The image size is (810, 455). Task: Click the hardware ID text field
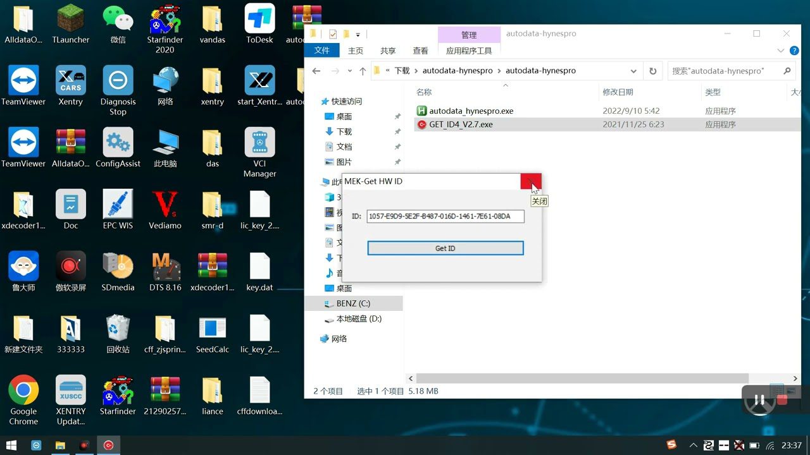(x=445, y=216)
